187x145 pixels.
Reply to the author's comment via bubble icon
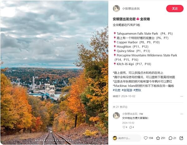coord(131,127)
